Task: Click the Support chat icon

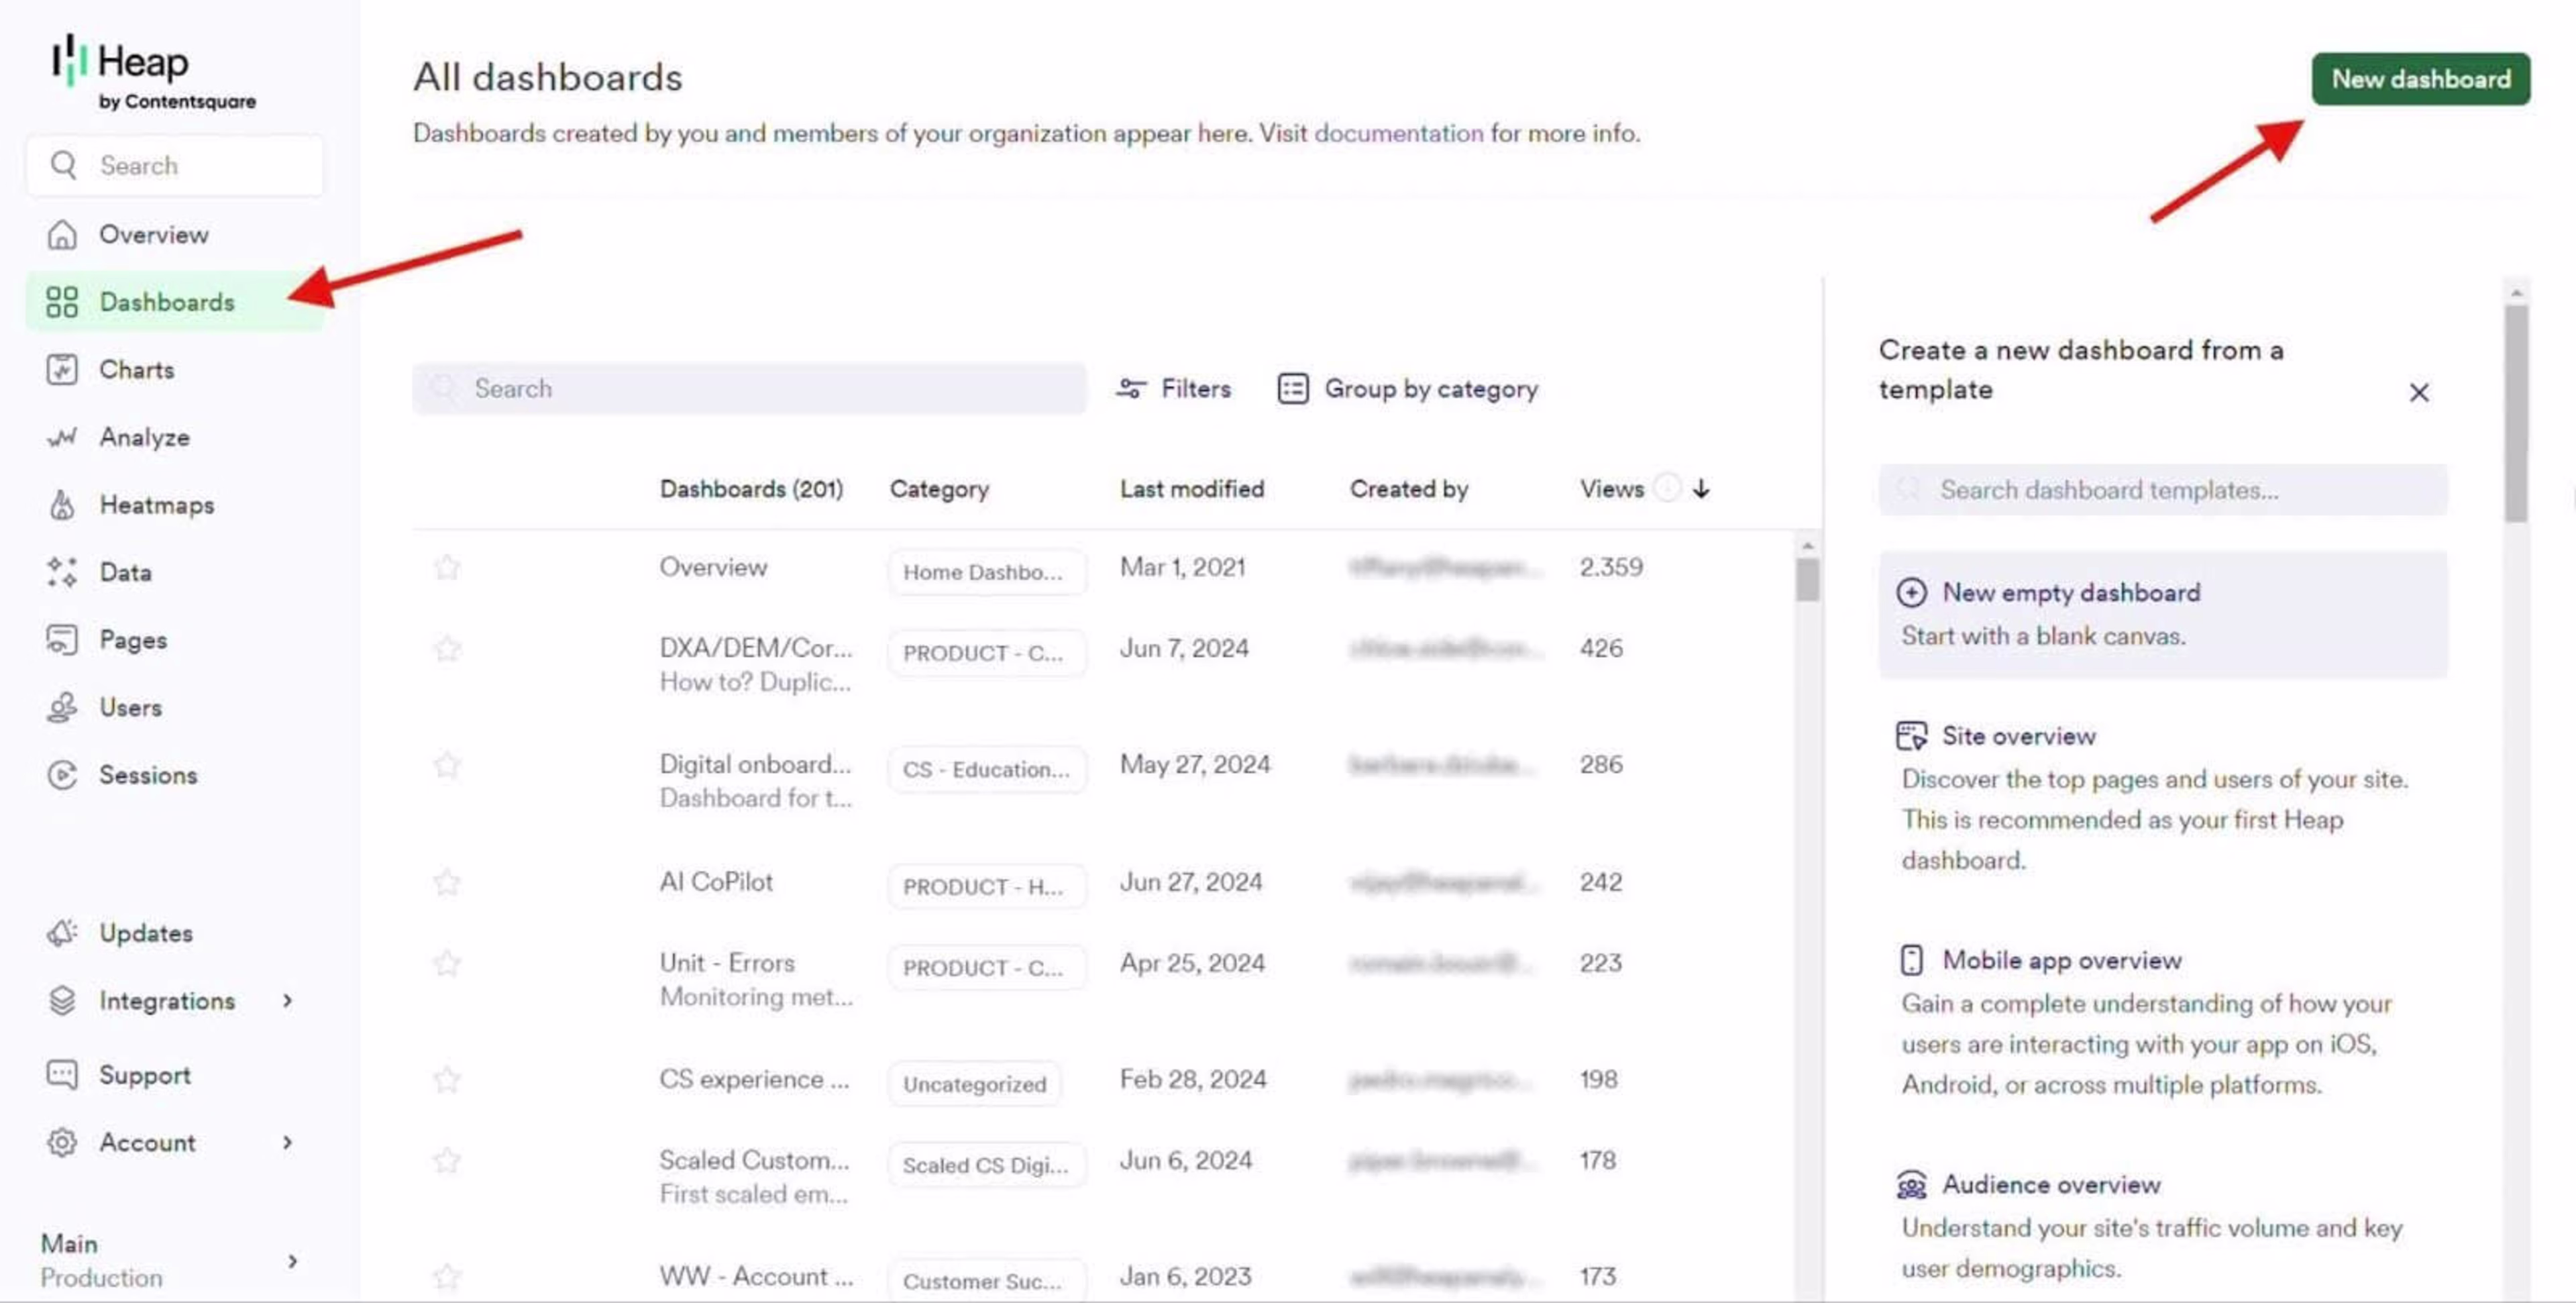Action: 62,1074
